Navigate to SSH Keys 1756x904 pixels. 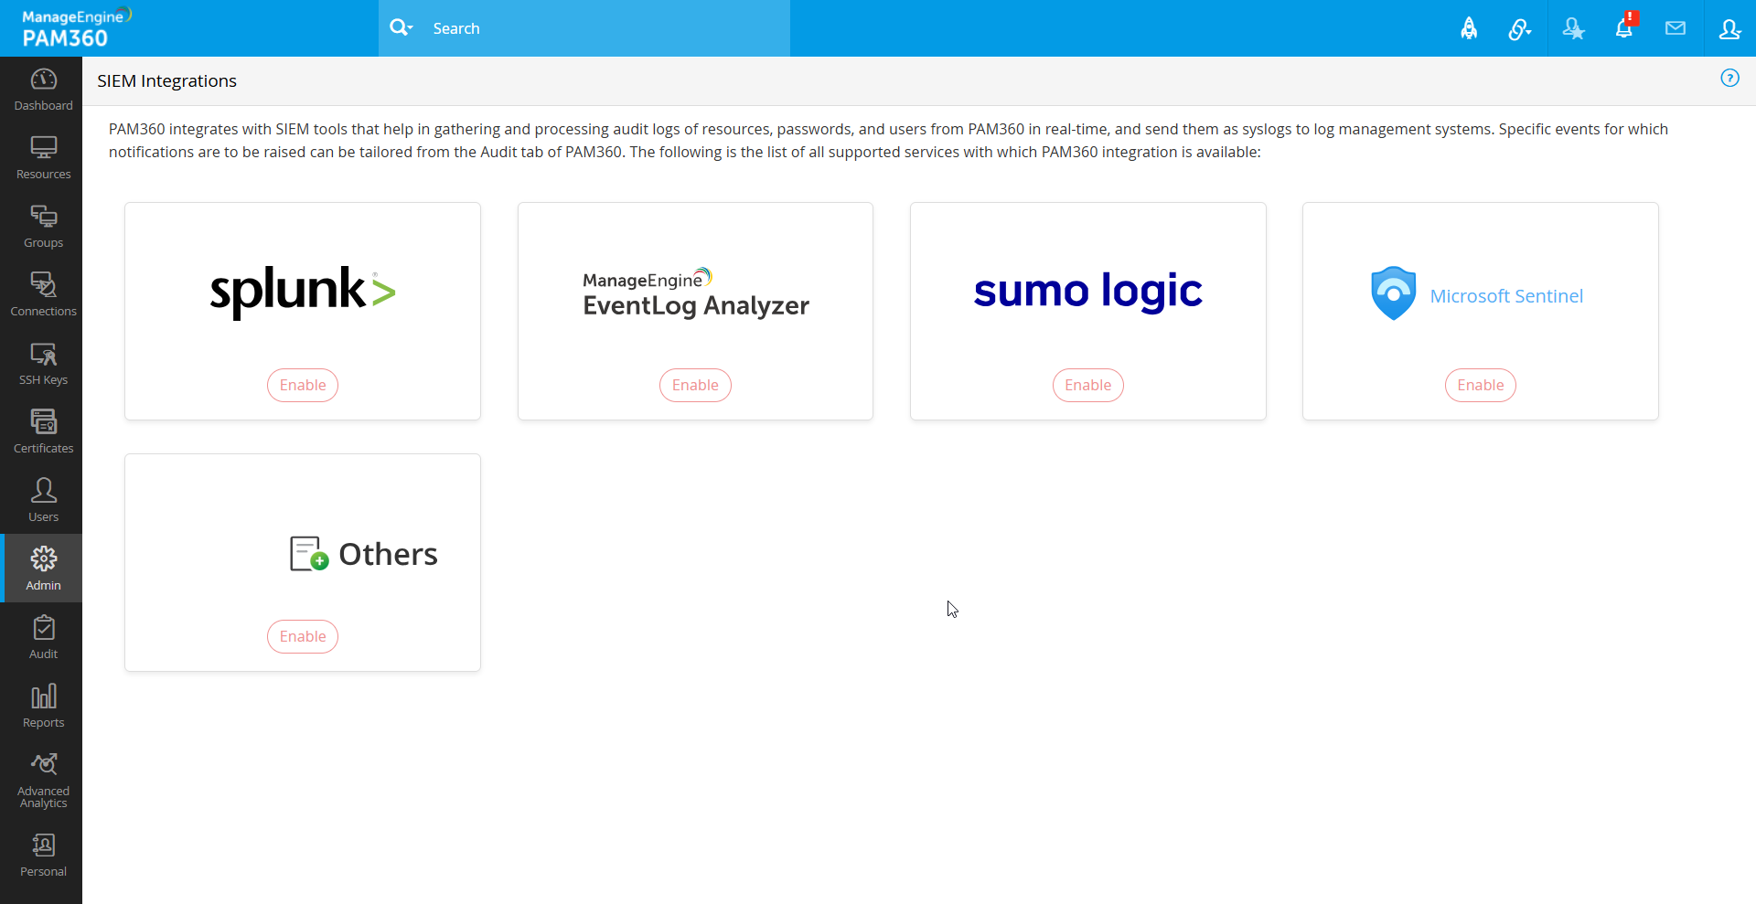(x=43, y=364)
